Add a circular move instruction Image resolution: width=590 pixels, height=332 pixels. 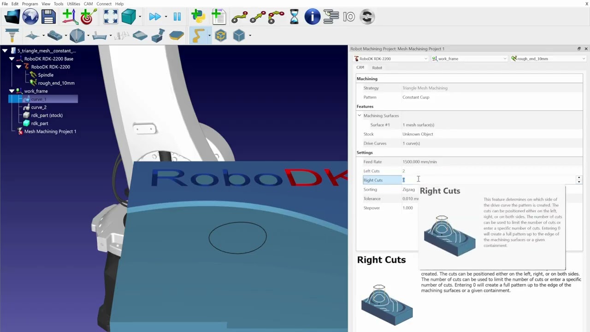click(x=276, y=17)
